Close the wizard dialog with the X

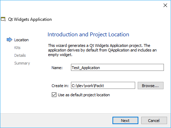165,5
